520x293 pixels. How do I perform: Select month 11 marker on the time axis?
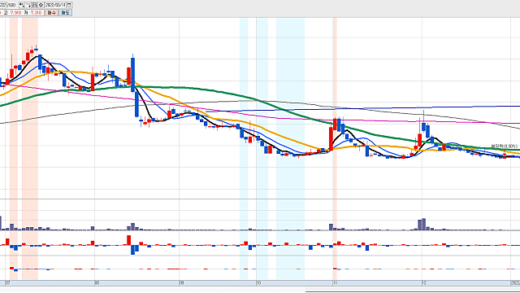click(x=336, y=283)
